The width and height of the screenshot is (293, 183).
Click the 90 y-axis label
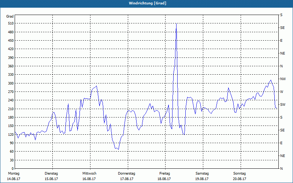coord(12,143)
